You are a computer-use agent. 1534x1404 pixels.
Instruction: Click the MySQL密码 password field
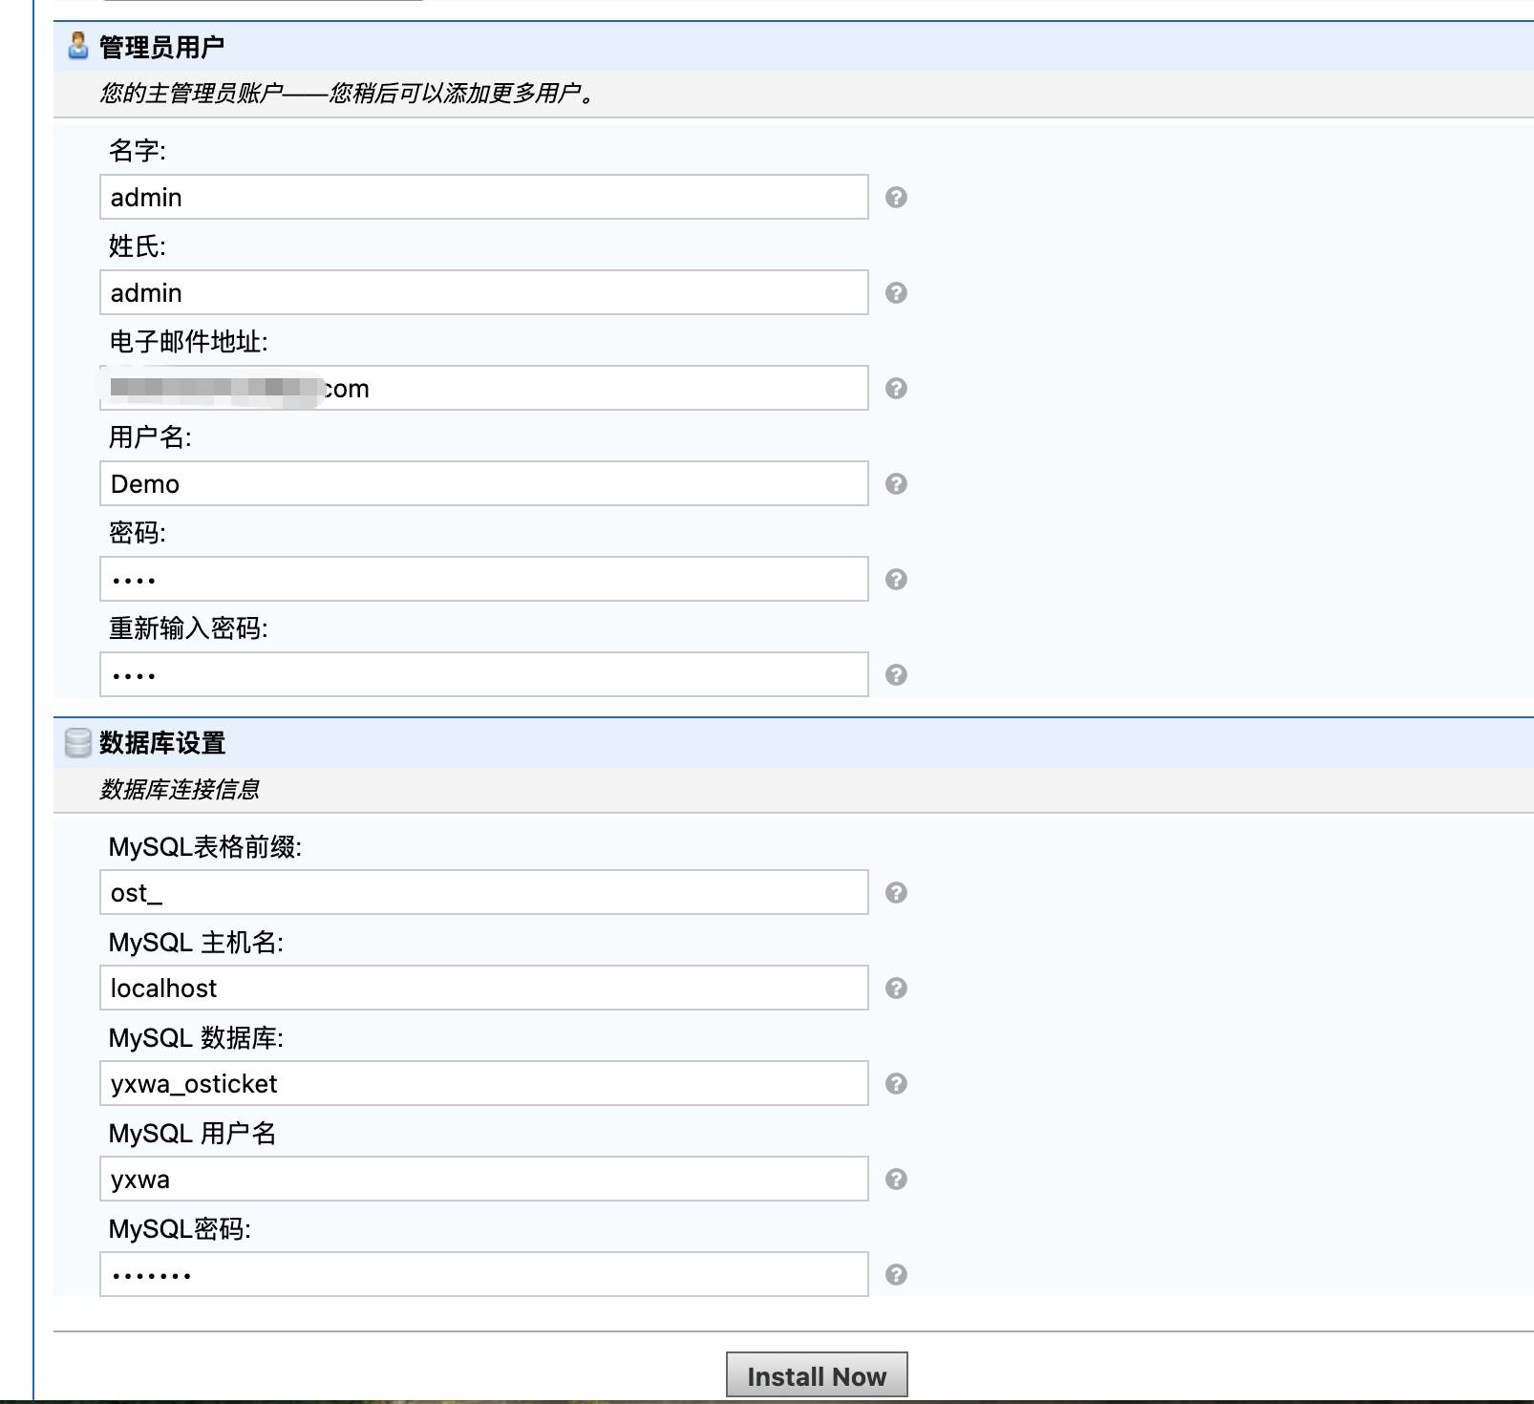[483, 1275]
